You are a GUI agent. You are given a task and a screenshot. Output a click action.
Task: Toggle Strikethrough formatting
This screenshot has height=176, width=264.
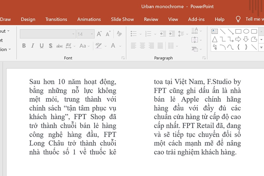pos(59,46)
